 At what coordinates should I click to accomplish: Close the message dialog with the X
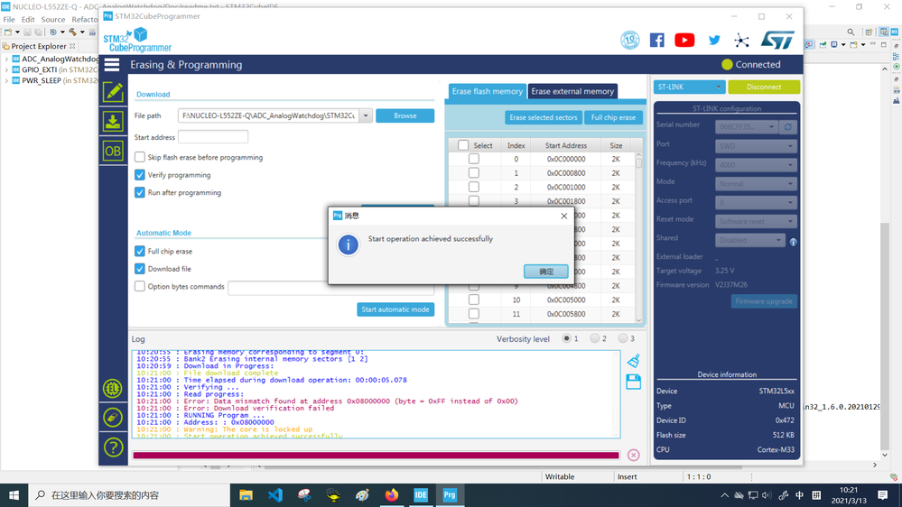(563, 216)
